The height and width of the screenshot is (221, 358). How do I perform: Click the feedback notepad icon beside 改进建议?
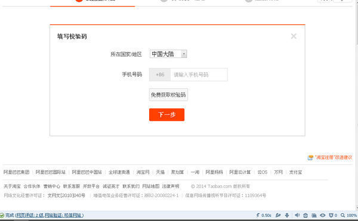(310, 158)
